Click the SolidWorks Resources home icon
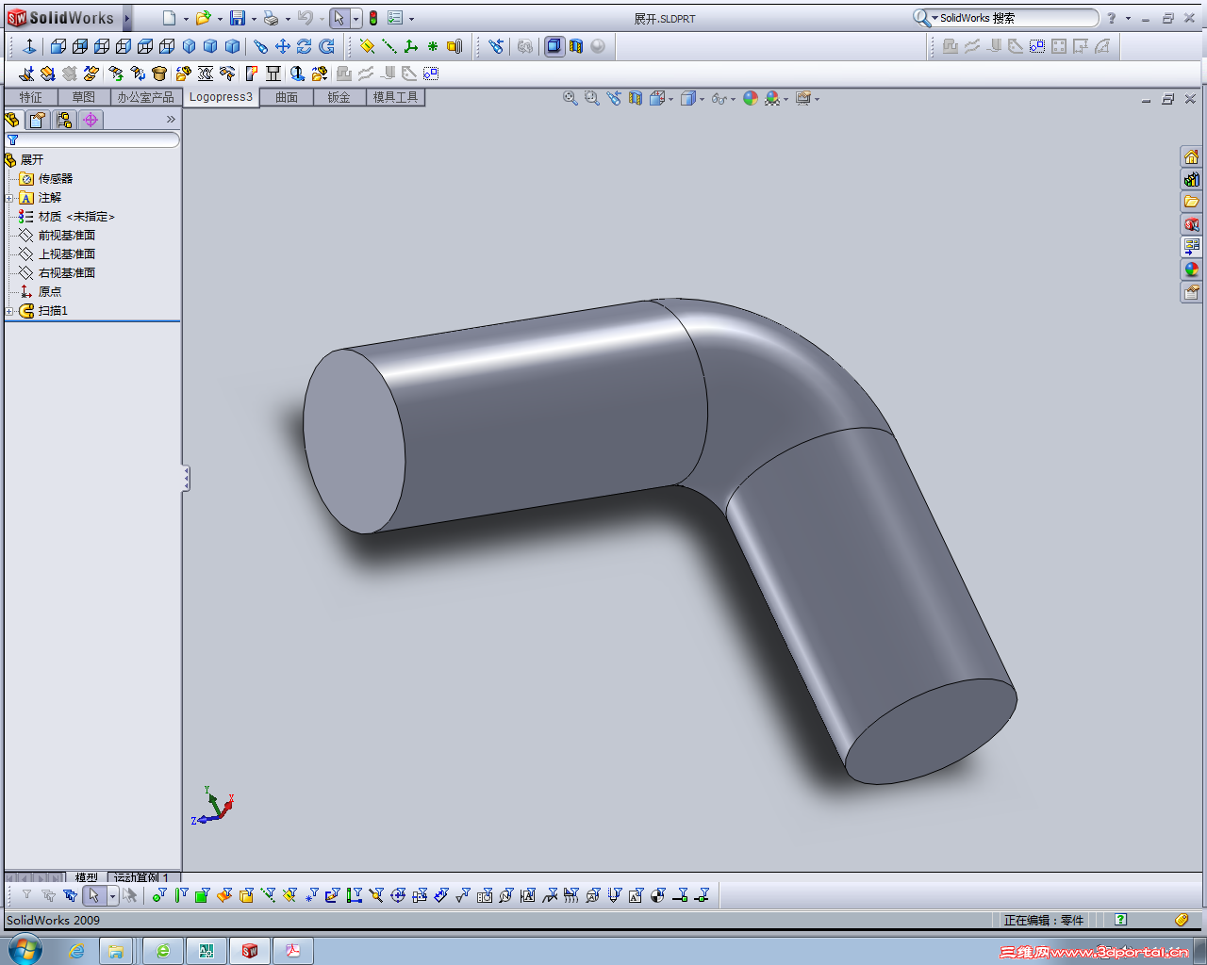The height and width of the screenshot is (965, 1207). point(1192,156)
